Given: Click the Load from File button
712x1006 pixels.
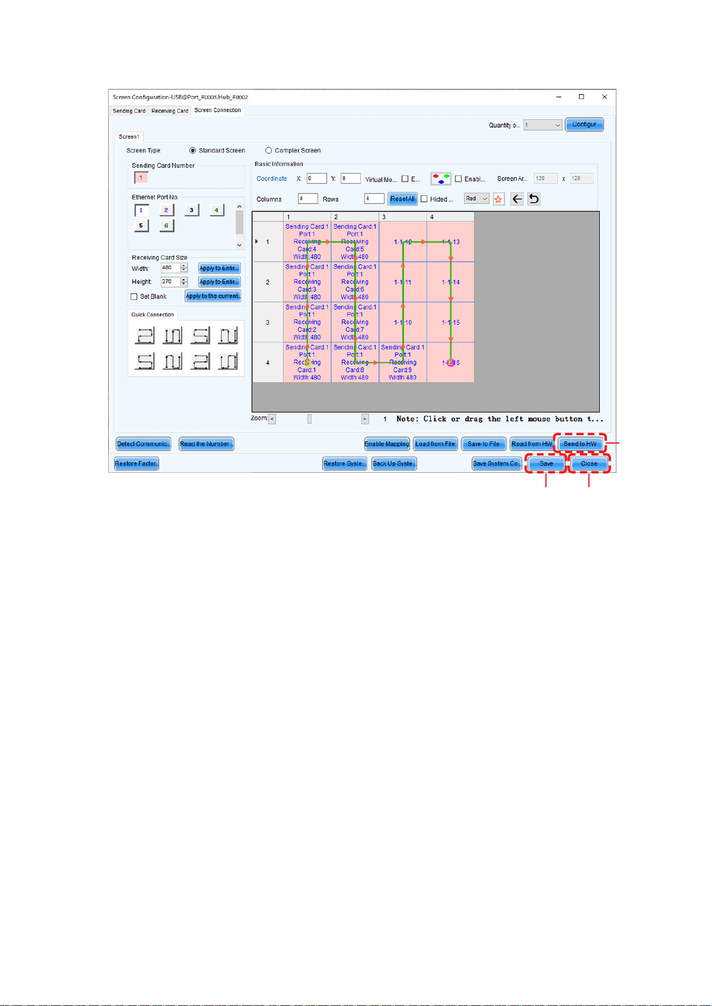Looking at the screenshot, I should click(x=435, y=444).
